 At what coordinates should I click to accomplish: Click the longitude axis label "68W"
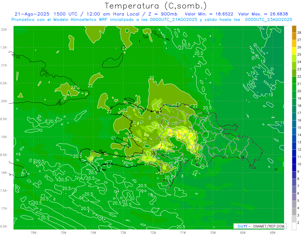click(273, 232)
